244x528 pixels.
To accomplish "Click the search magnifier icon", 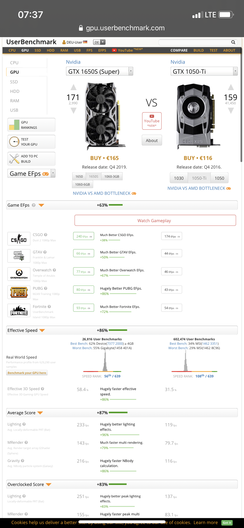I will 233,42.
